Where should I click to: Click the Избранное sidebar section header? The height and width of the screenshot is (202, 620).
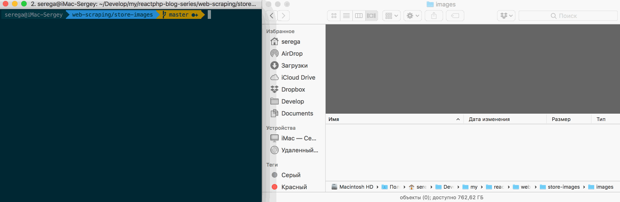pos(280,31)
